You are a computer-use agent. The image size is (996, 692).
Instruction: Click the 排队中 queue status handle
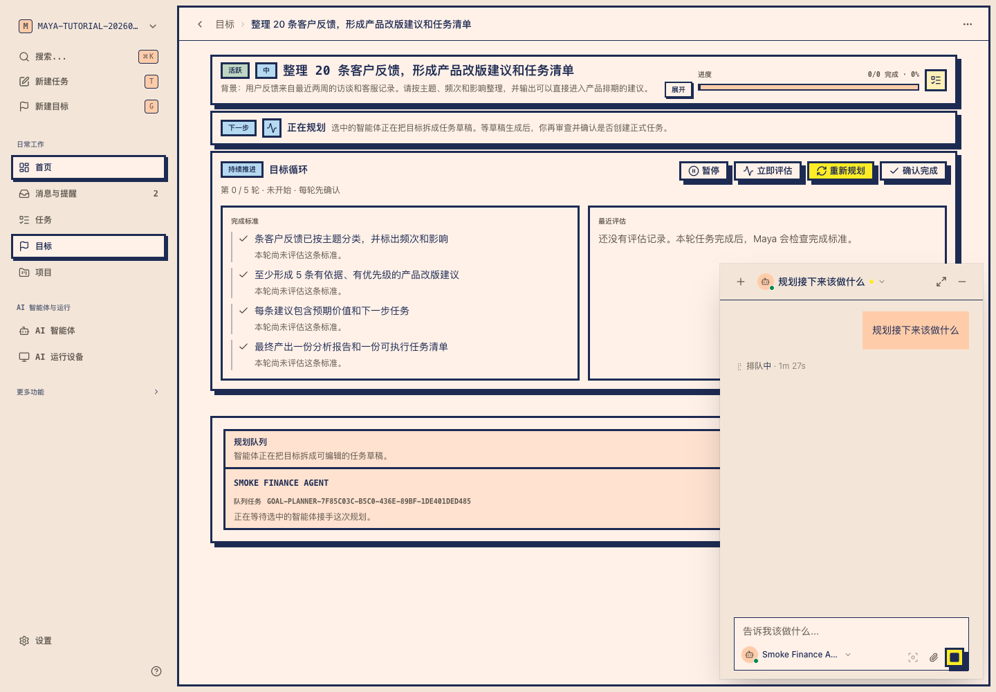pyautogui.click(x=739, y=366)
